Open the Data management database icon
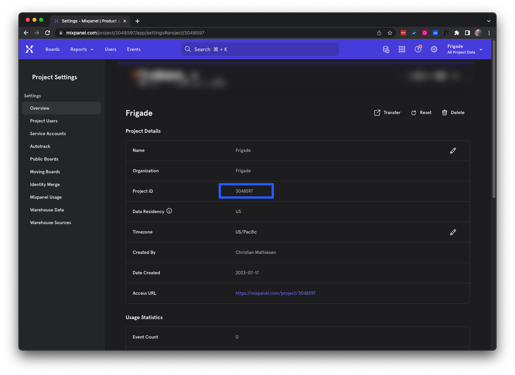The image size is (515, 375). [x=386, y=50]
